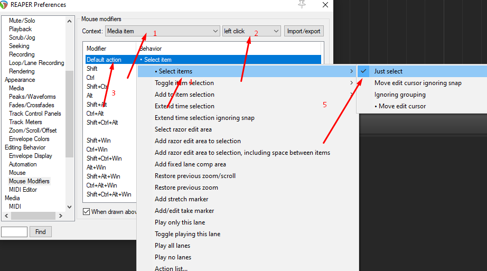This screenshot has width=487, height=271.
Task: Open Scrub/Jog preferences page
Action: [22, 38]
